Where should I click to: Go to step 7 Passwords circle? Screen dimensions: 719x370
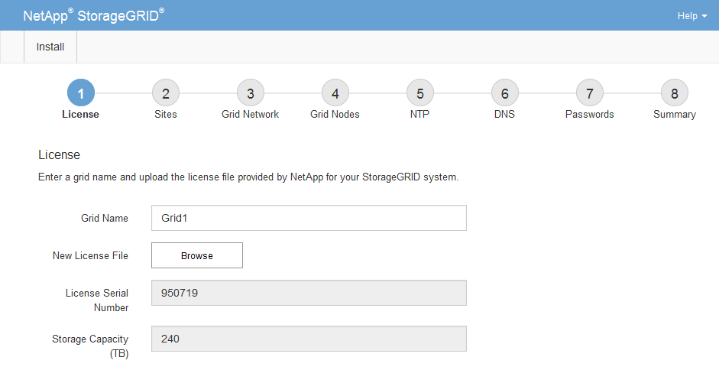(x=589, y=94)
